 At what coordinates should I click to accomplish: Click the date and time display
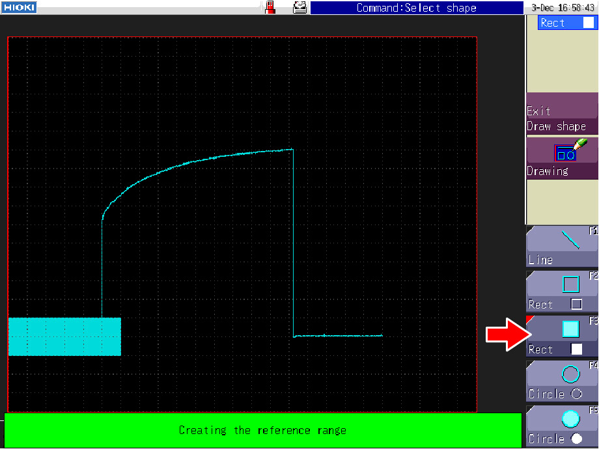[x=563, y=8]
